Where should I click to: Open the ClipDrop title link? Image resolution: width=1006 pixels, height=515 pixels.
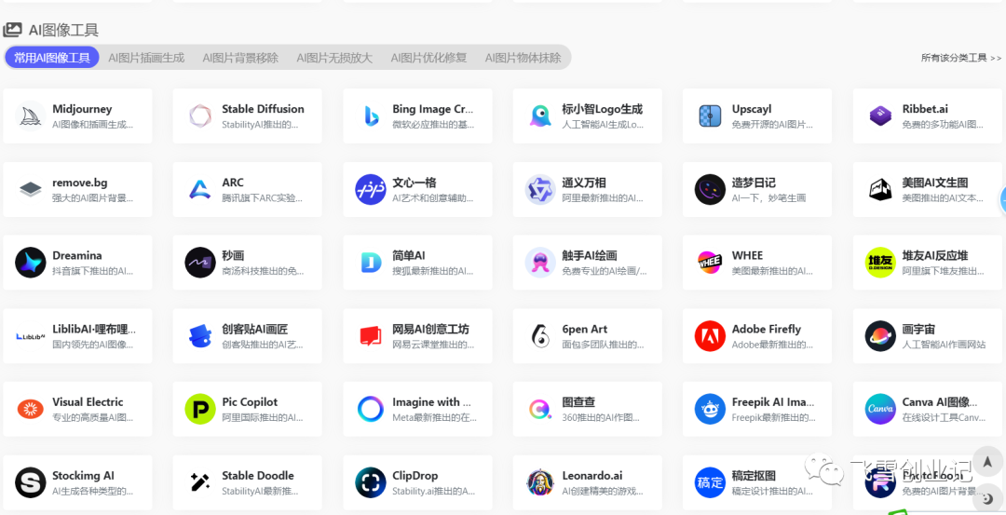pyautogui.click(x=415, y=476)
